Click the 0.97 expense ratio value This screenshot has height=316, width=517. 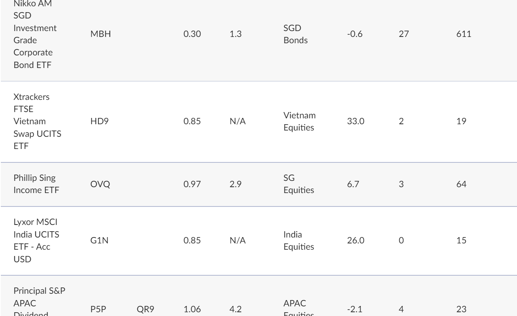pos(190,185)
